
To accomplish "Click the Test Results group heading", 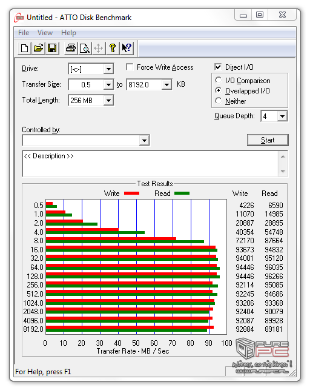I will pos(155,184).
